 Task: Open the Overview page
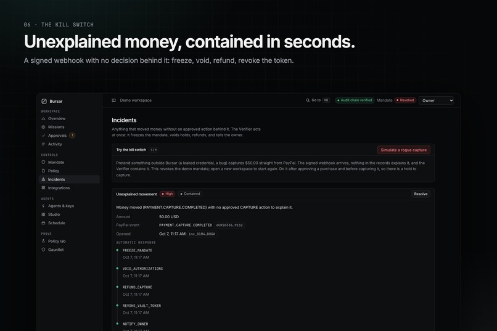pyautogui.click(x=69, y=118)
